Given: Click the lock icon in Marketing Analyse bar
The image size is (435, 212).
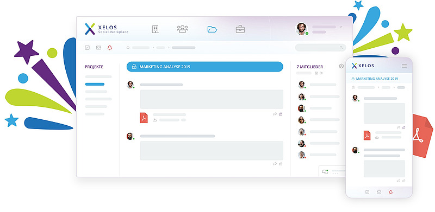Looking at the screenshot, I should click(x=134, y=67).
